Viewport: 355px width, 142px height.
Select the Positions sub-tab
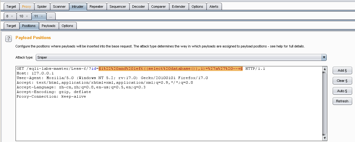click(x=29, y=26)
